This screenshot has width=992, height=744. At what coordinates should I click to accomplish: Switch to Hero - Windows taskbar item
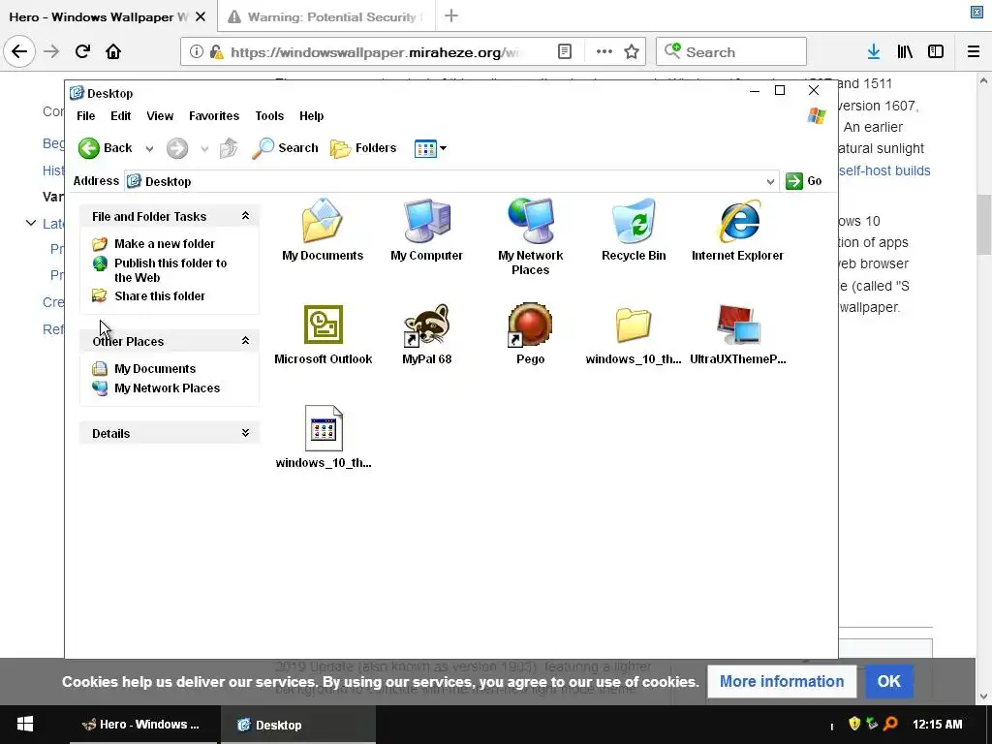click(x=143, y=725)
